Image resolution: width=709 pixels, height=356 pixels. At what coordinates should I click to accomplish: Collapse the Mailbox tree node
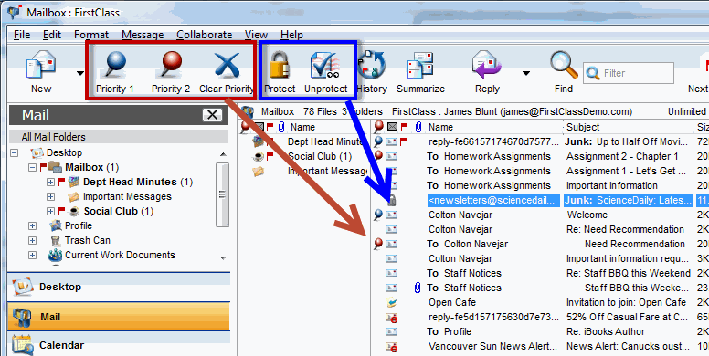pos(32,167)
